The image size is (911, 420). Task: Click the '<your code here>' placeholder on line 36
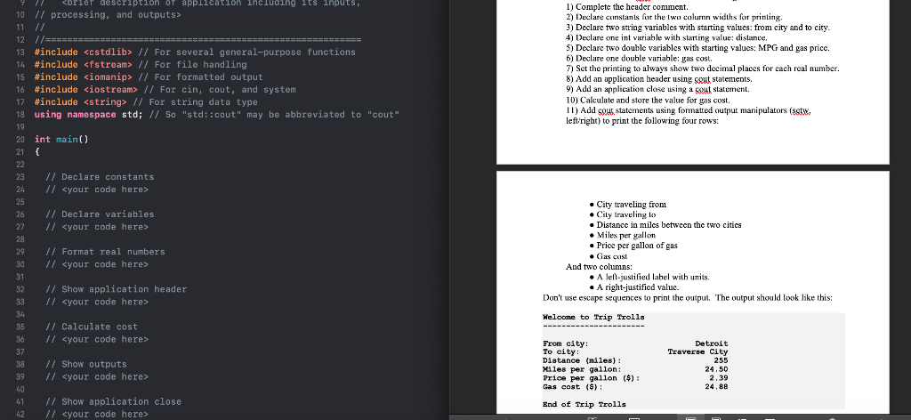tap(105, 339)
